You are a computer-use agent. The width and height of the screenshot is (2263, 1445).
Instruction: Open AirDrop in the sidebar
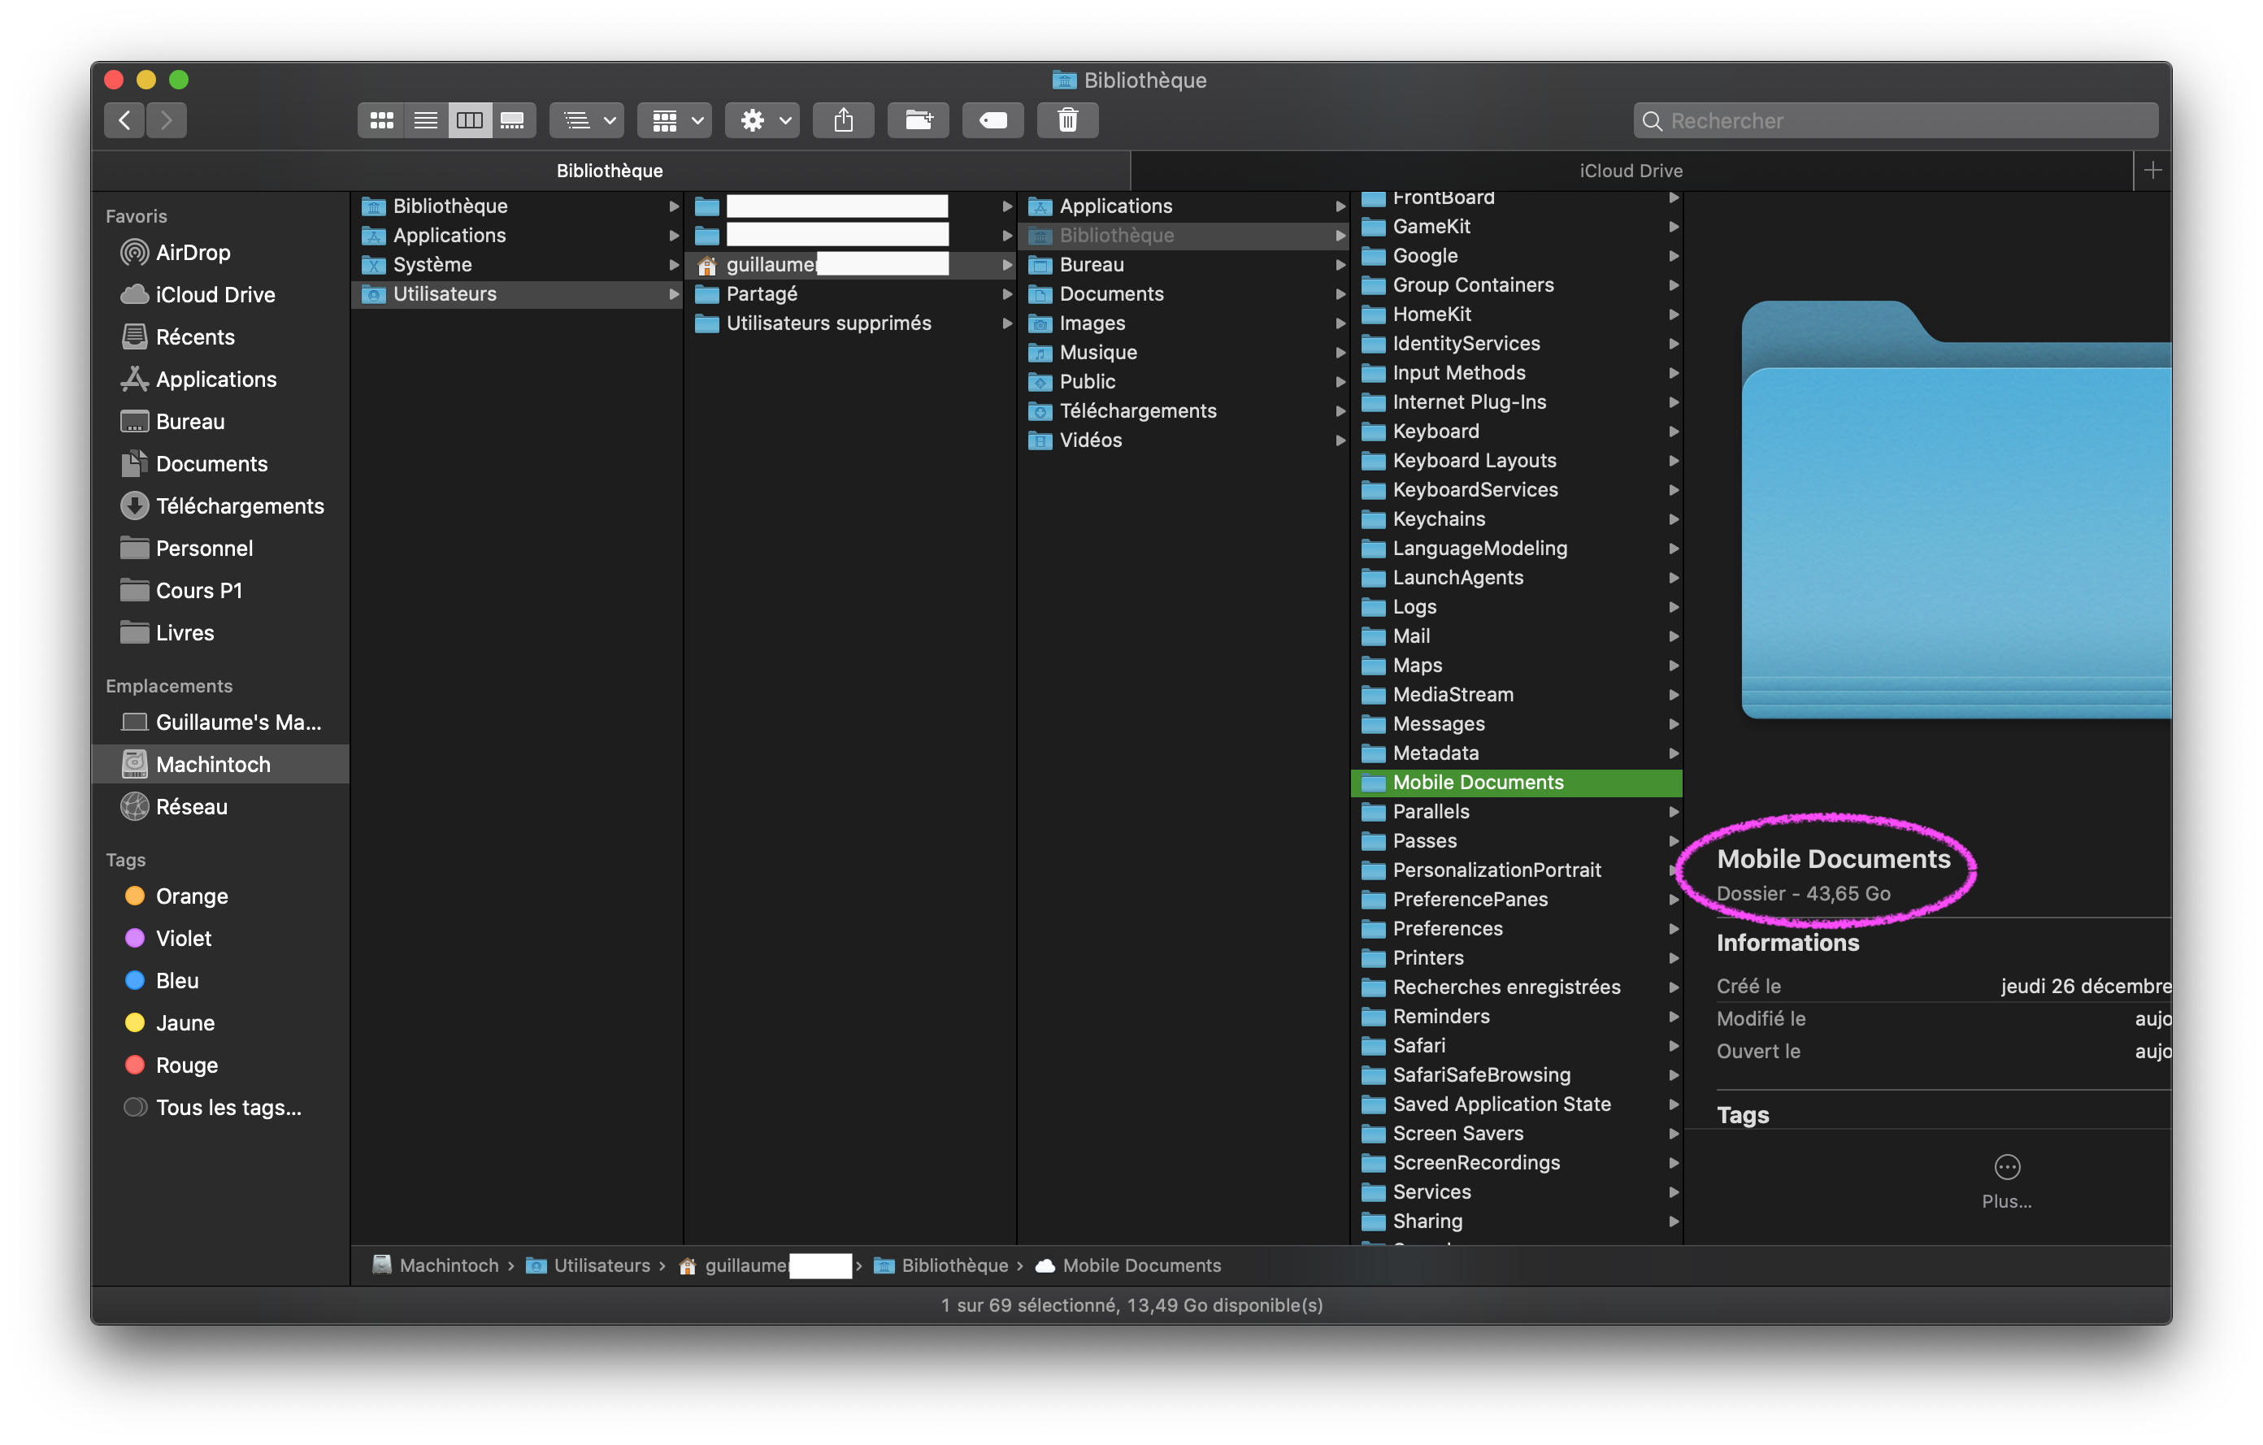click(193, 253)
